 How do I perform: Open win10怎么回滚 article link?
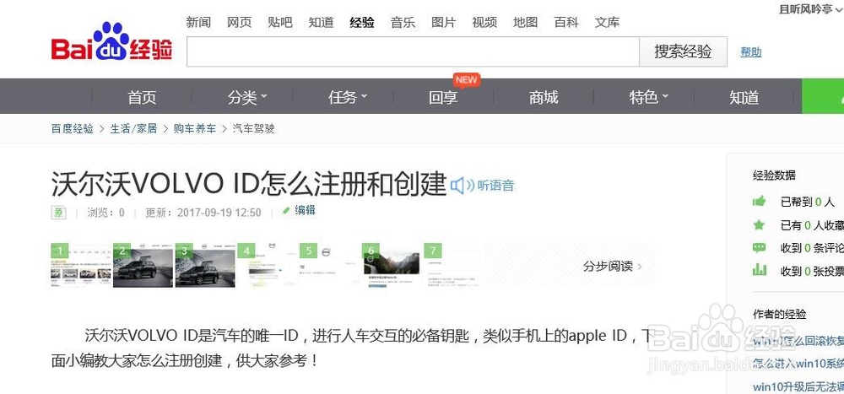coord(798,341)
